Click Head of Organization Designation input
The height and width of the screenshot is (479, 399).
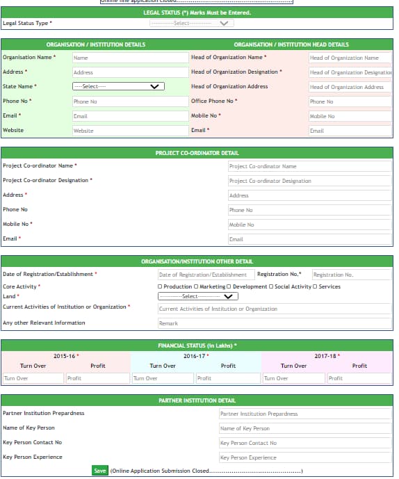click(x=350, y=72)
